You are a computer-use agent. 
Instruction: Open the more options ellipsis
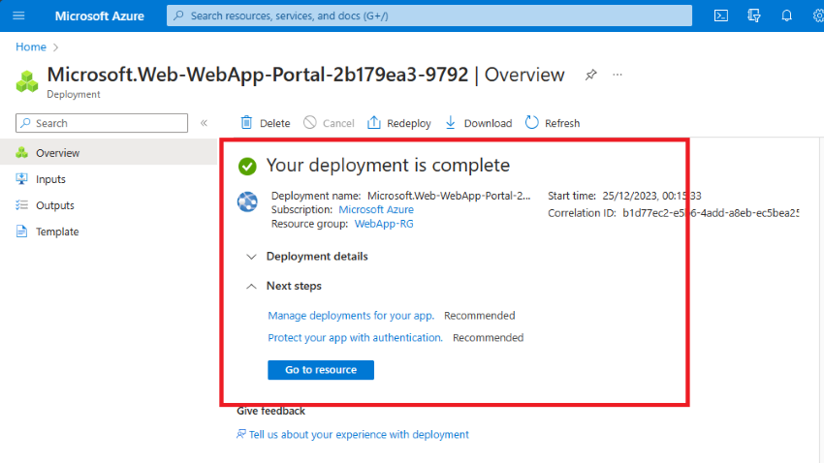pos(618,75)
